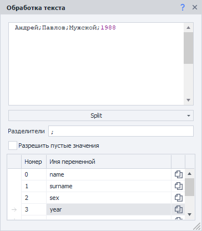
Task: Click number cell 3
Action: pyautogui.click(x=34, y=209)
